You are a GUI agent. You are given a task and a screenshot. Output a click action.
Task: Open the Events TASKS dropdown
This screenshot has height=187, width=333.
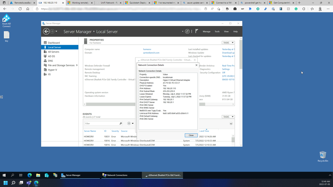pos(228,116)
